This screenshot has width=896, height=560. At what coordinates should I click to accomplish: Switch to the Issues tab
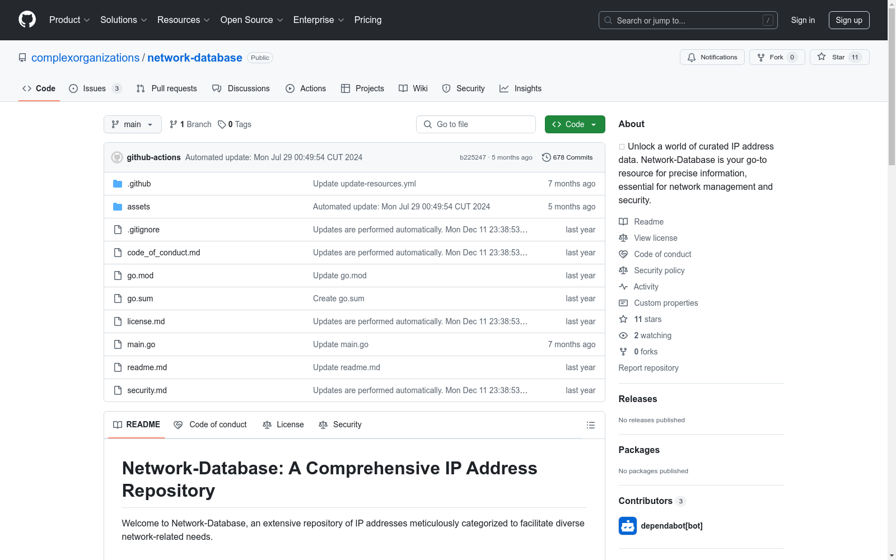[95, 88]
